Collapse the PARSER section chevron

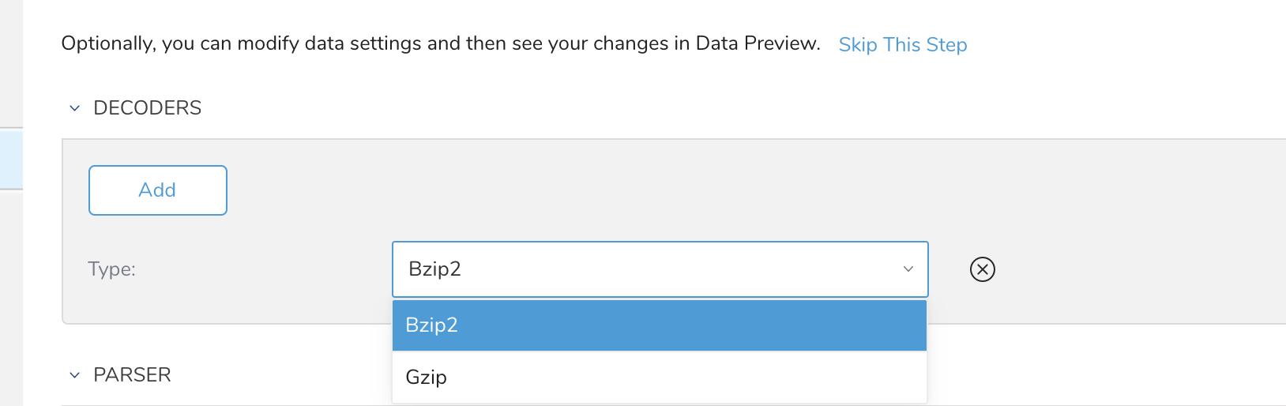click(x=75, y=375)
